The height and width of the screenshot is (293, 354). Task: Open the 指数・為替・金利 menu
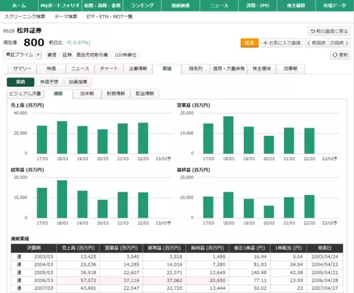(103, 5)
